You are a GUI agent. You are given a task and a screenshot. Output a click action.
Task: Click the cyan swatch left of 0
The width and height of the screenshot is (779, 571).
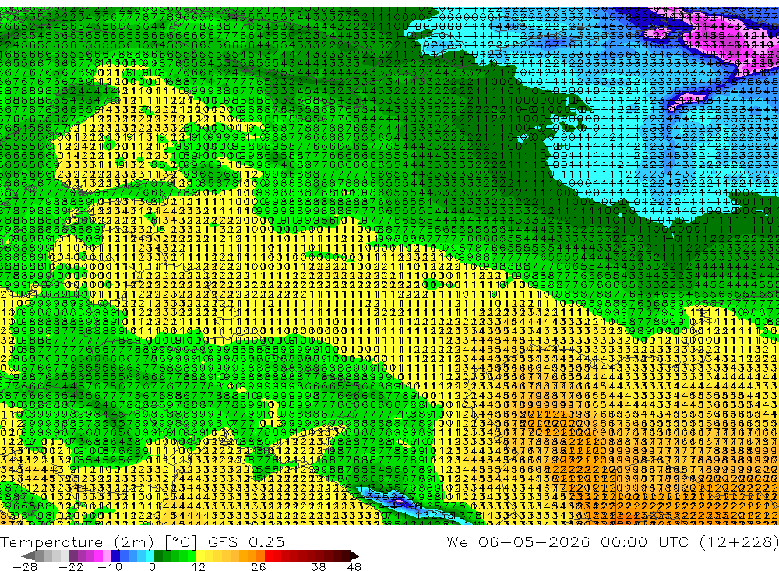(150, 556)
